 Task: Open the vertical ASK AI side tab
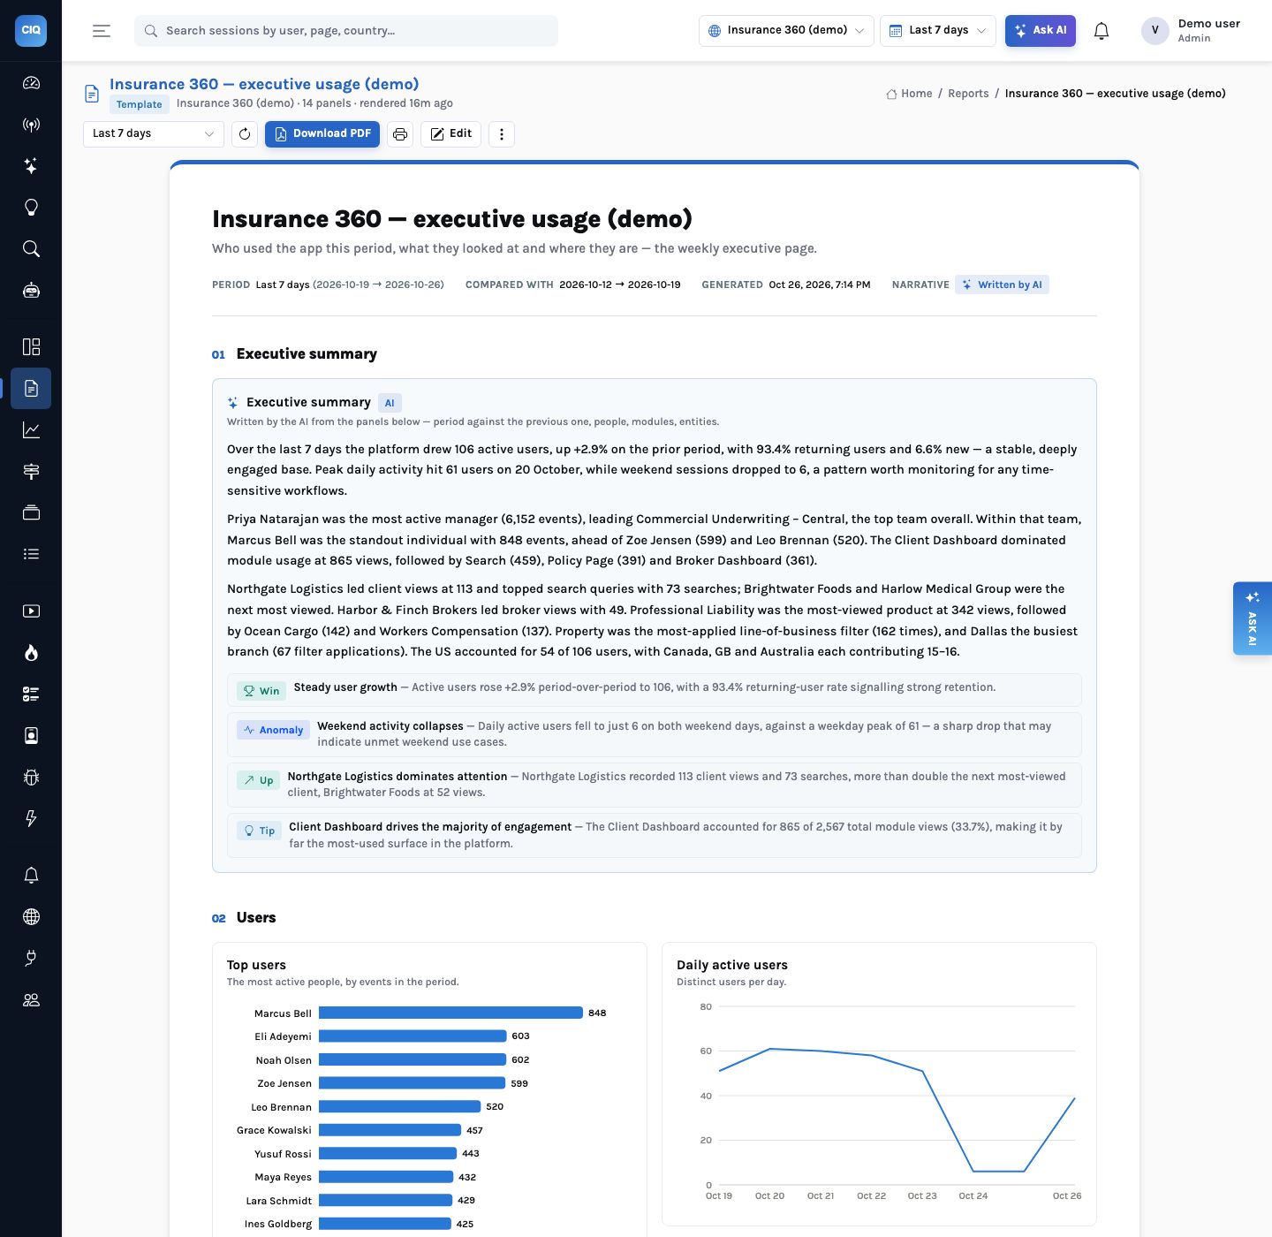[x=1253, y=618]
